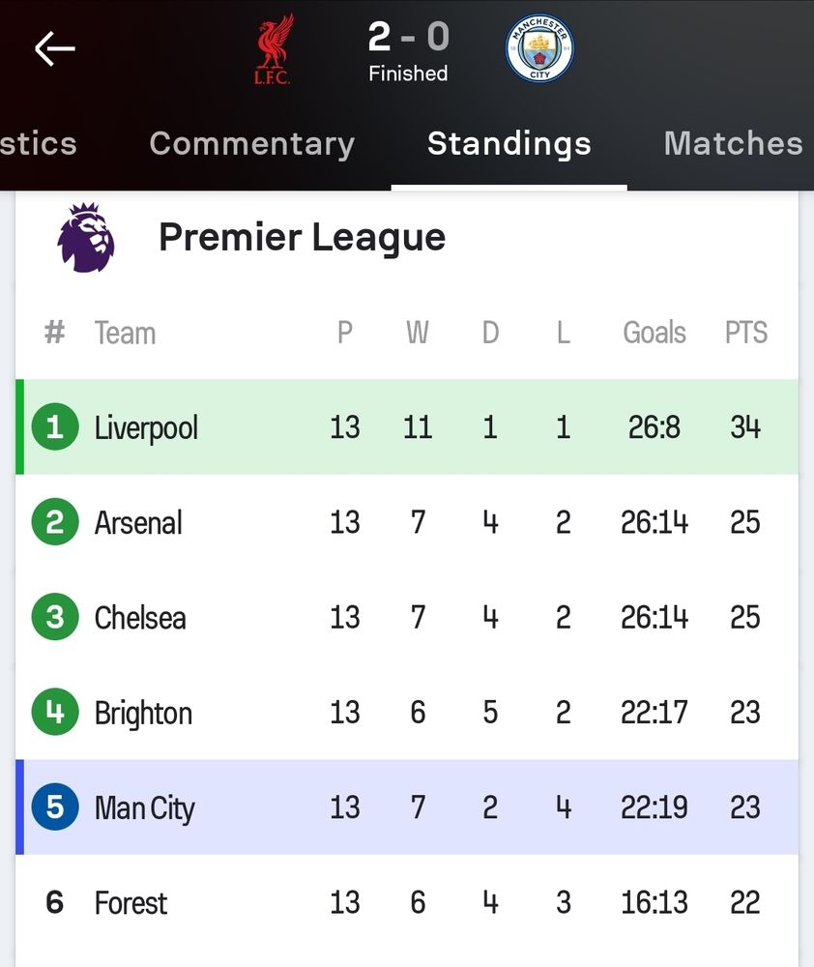
Task: Select position badge 1 for Liverpool
Action: coord(55,426)
